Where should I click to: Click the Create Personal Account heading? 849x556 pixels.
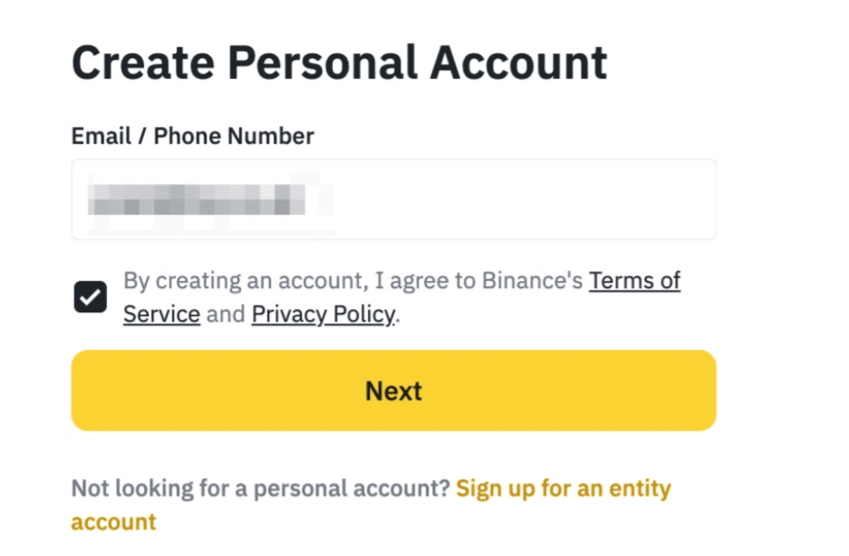[x=339, y=63]
